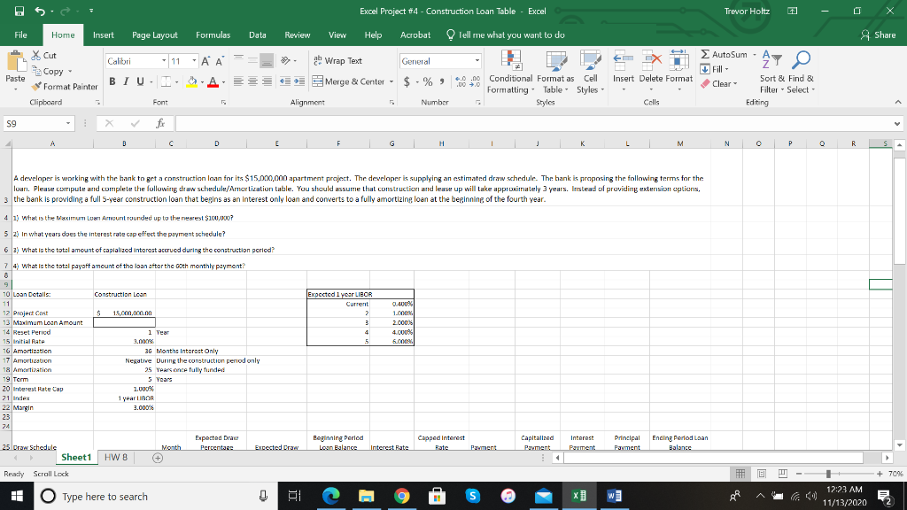Toggle bold formatting on
Viewport: 907px width, 510px height.
click(x=112, y=80)
